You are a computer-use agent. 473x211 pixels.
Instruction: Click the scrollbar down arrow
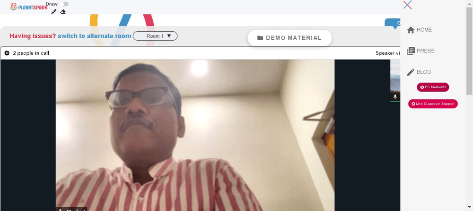click(469, 207)
